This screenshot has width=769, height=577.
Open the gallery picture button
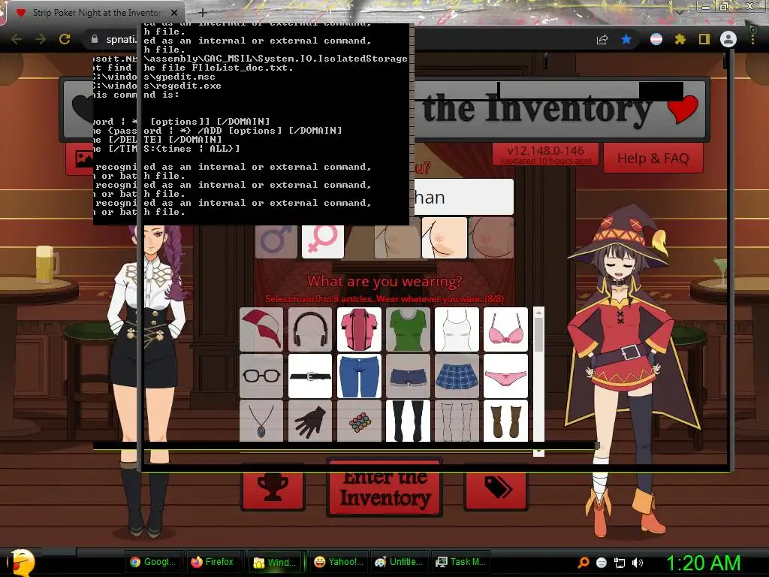pyautogui.click(x=80, y=159)
